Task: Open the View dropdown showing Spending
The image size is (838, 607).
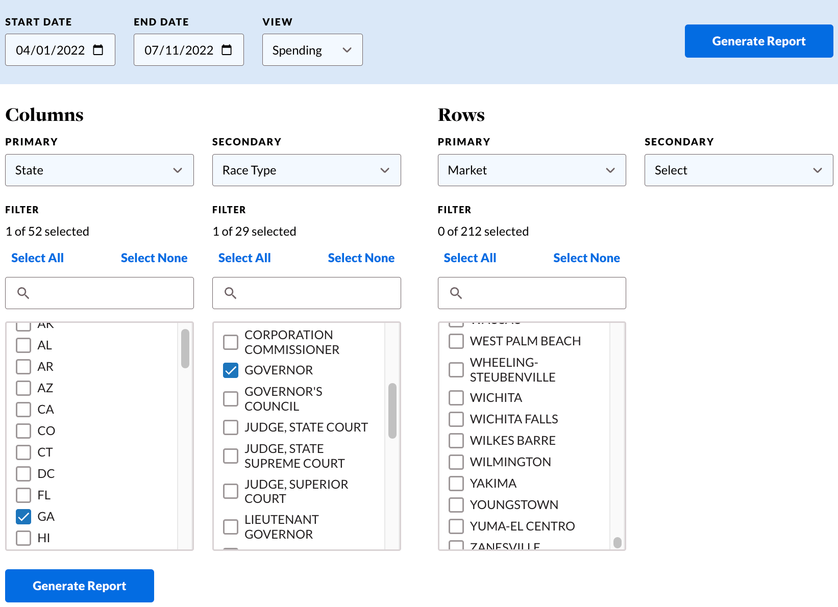Action: (x=312, y=50)
